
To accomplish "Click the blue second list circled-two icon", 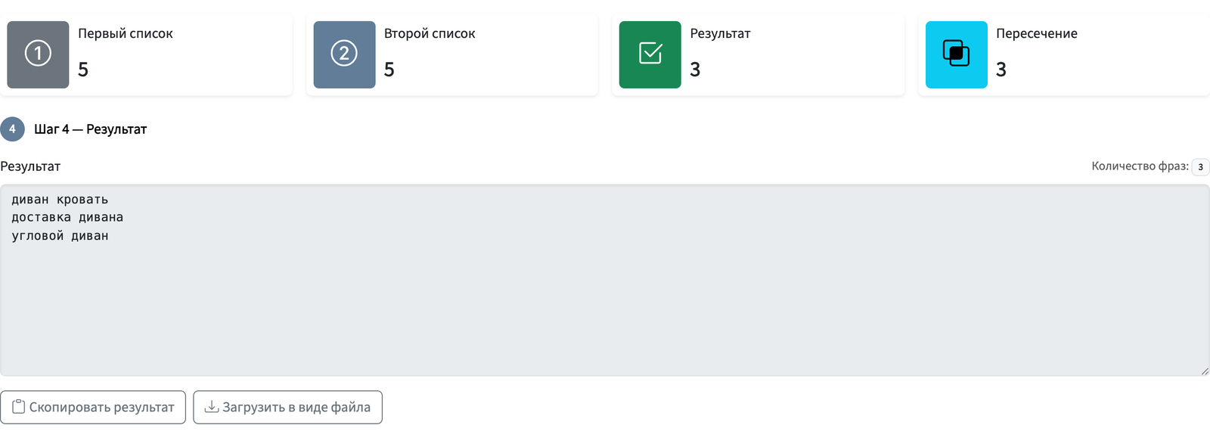I will click(x=344, y=54).
